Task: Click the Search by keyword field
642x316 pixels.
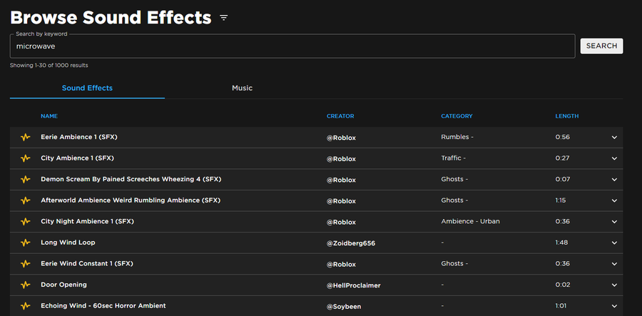Action: click(292, 46)
